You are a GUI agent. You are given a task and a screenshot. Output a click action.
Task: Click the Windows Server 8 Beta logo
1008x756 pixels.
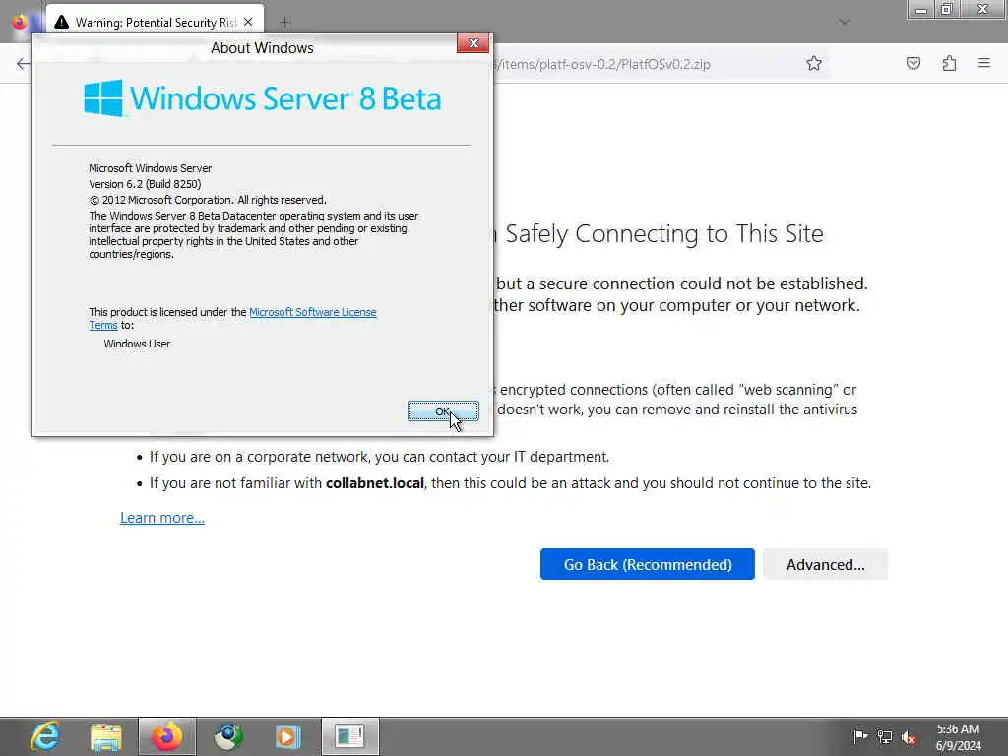(262, 98)
